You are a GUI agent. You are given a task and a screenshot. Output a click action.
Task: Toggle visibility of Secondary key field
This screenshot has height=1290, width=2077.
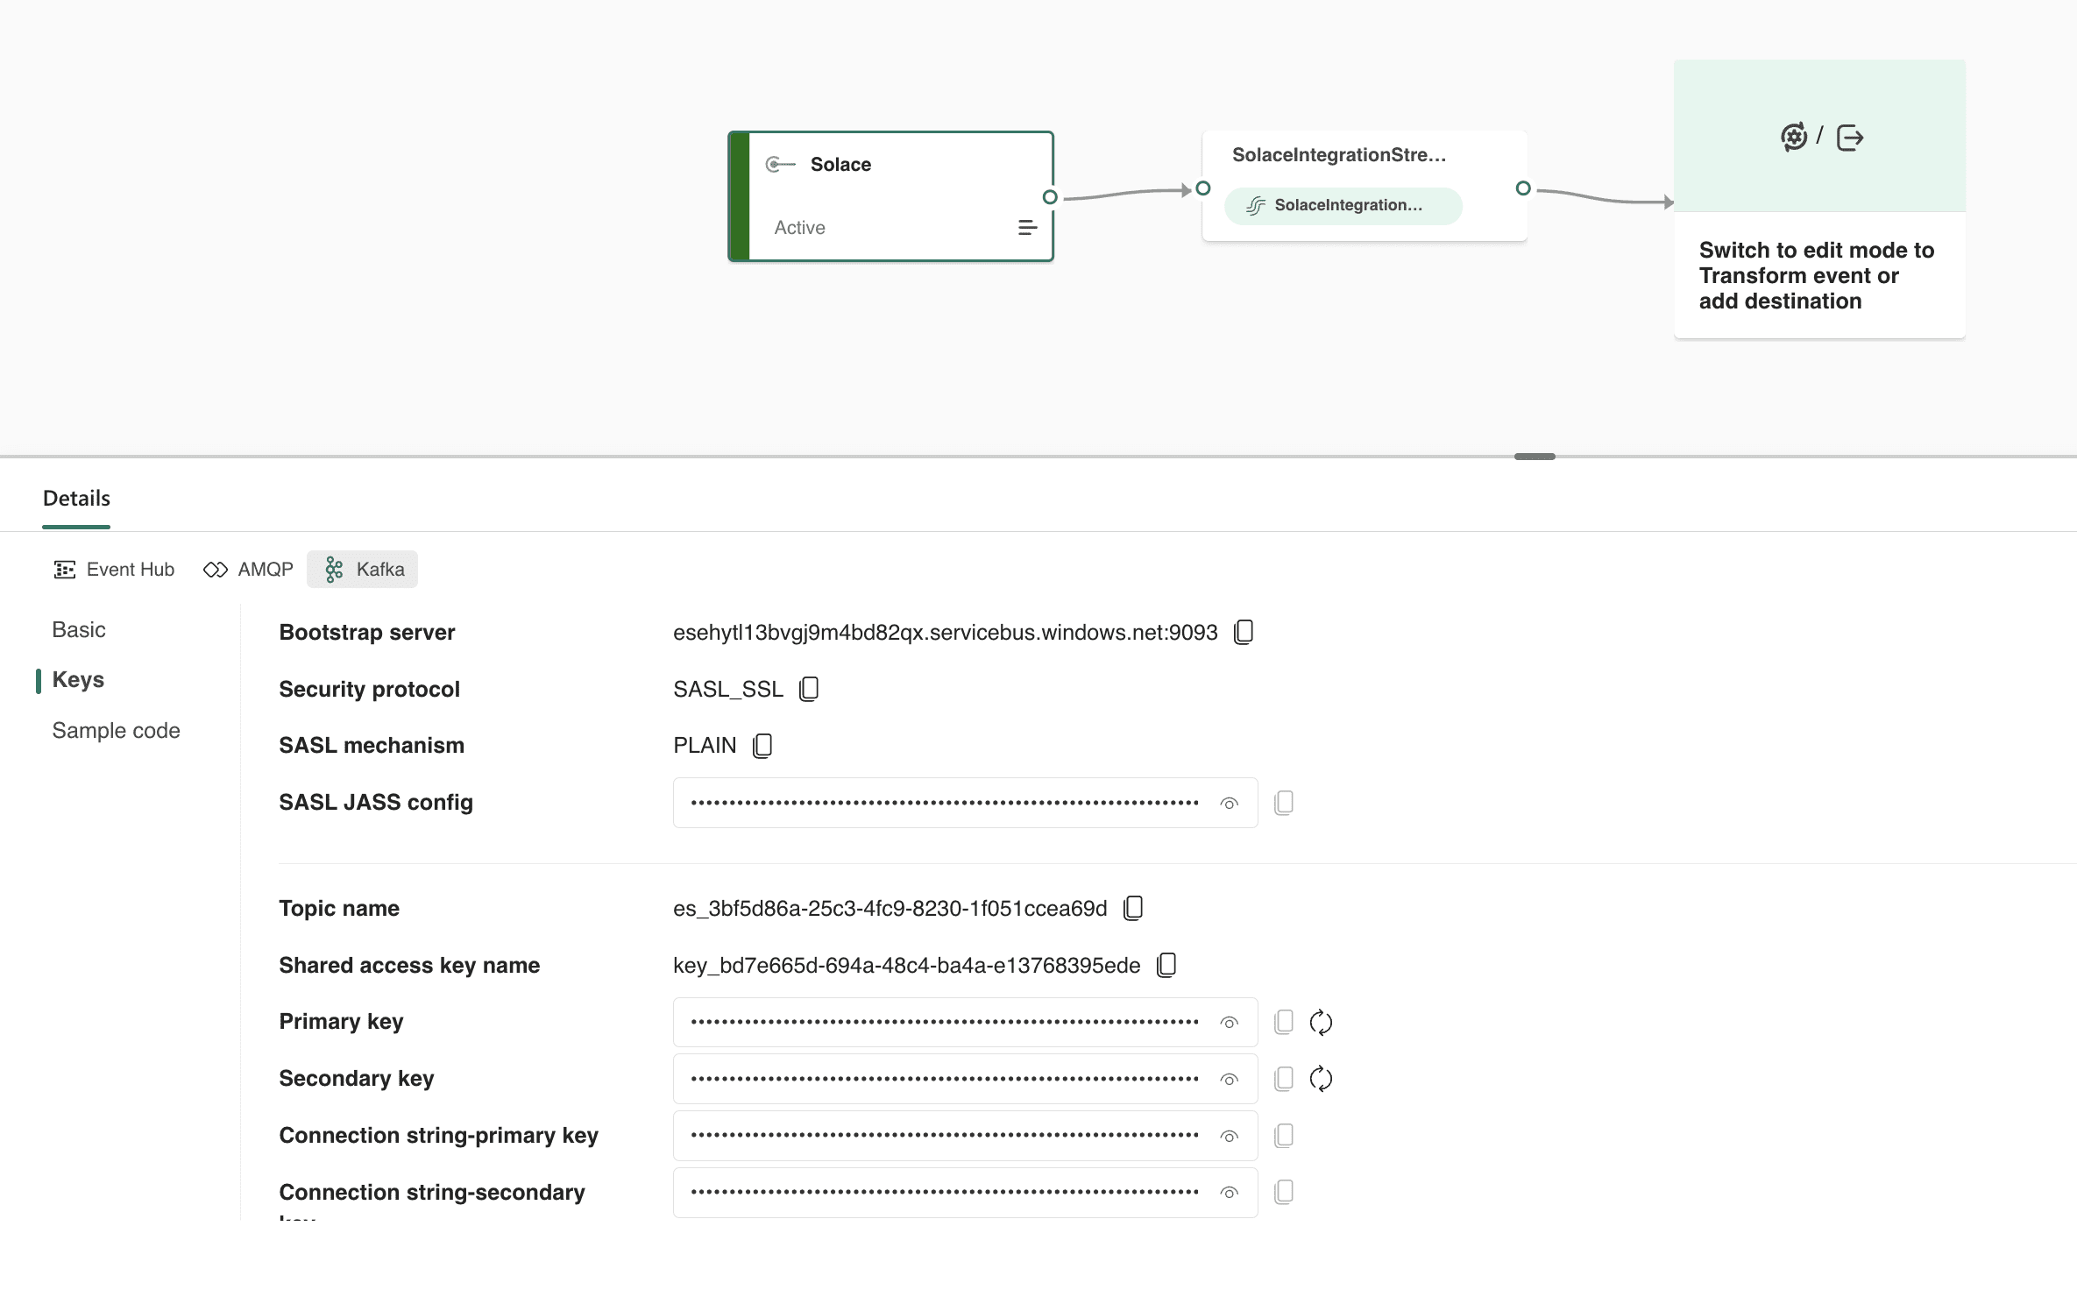coord(1230,1079)
